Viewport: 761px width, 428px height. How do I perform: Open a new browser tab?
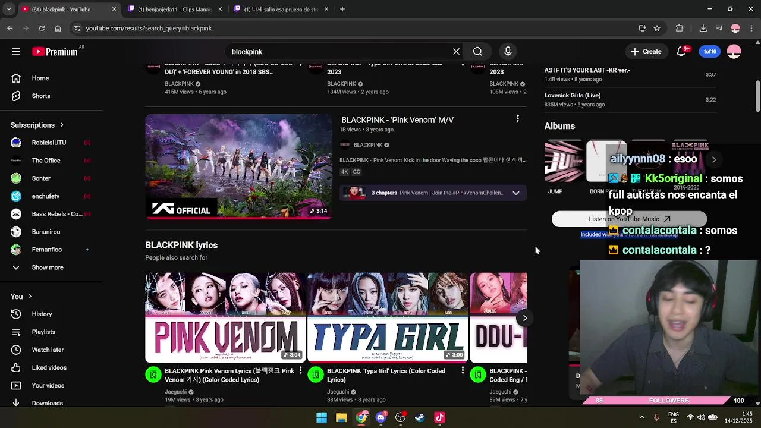pos(342,9)
